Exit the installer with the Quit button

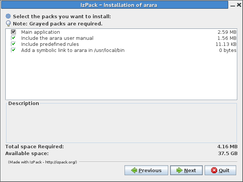220,171
